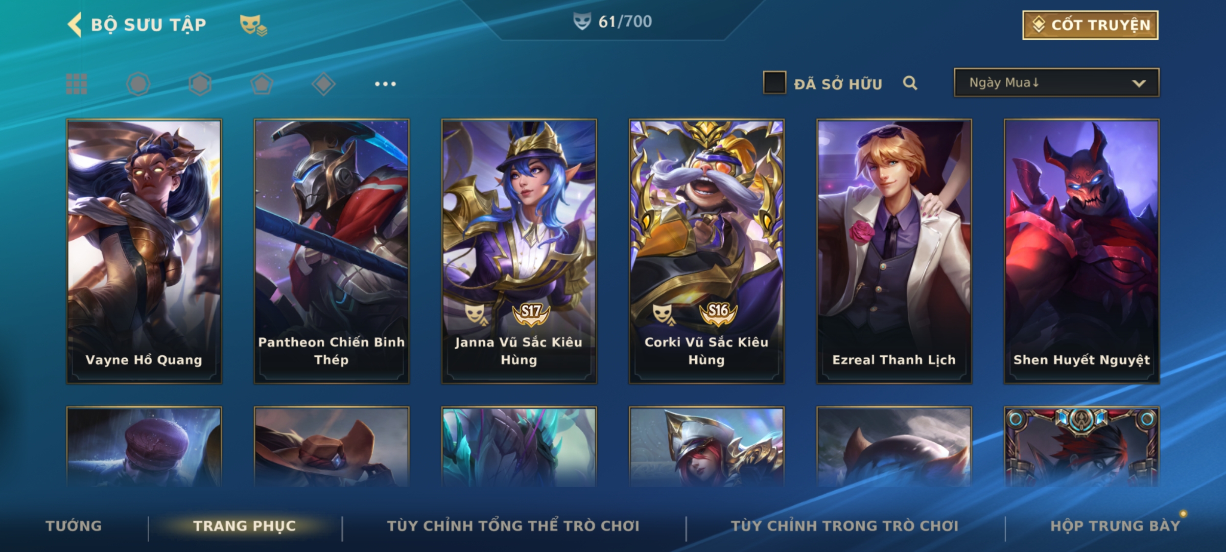Select the circular rarity filter icon

[x=138, y=84]
